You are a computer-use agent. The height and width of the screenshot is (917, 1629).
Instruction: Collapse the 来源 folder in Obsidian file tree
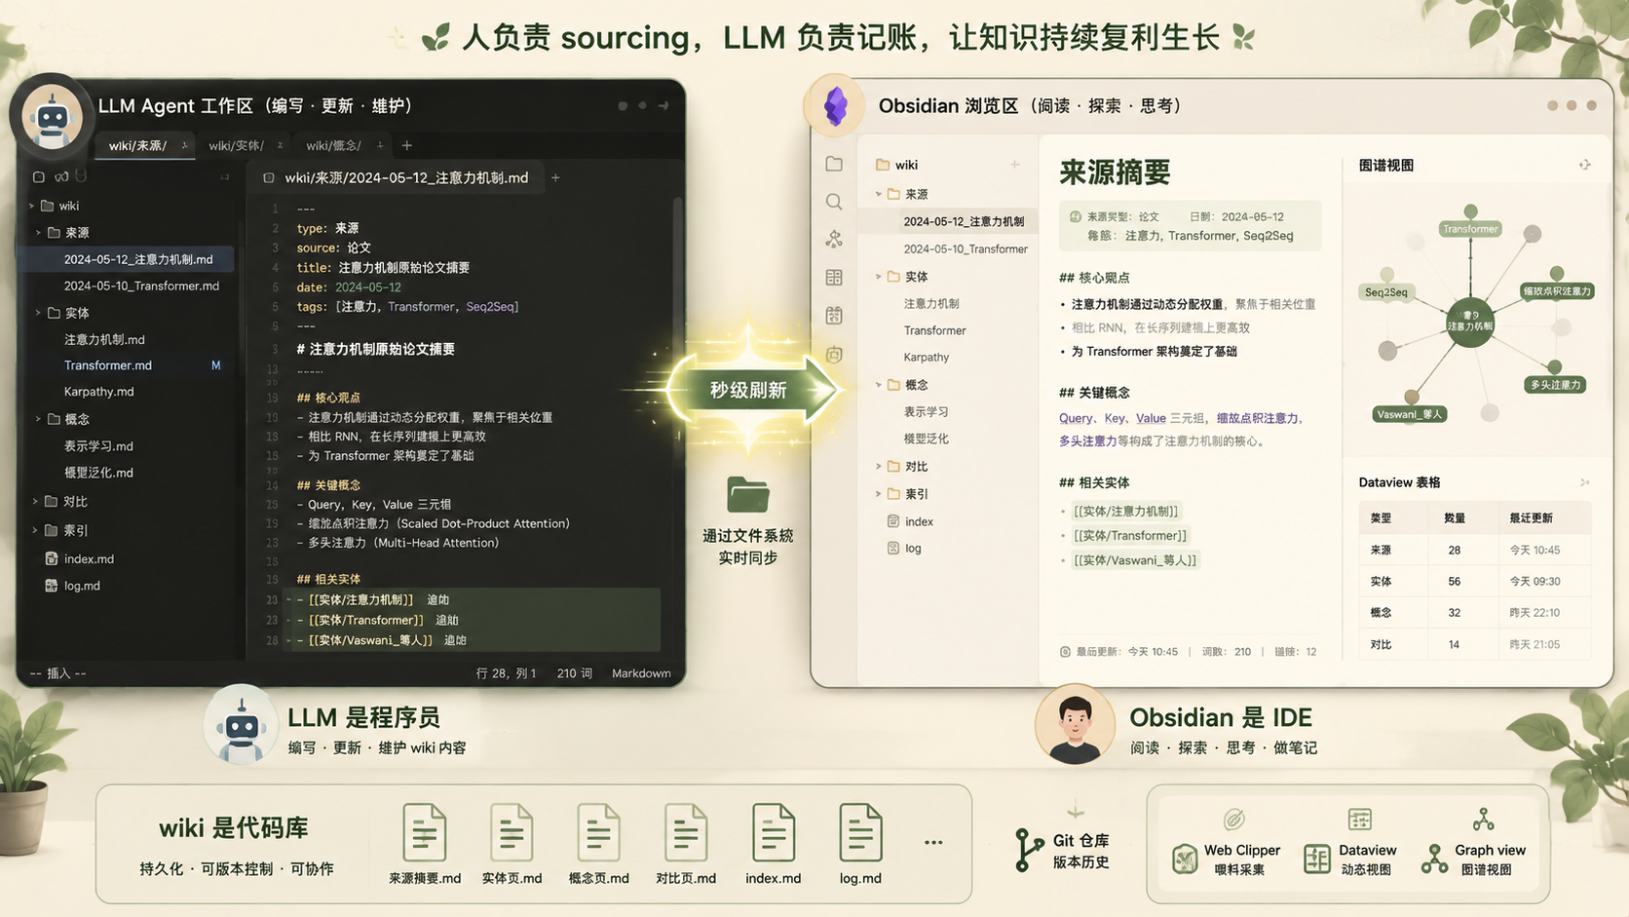point(878,194)
